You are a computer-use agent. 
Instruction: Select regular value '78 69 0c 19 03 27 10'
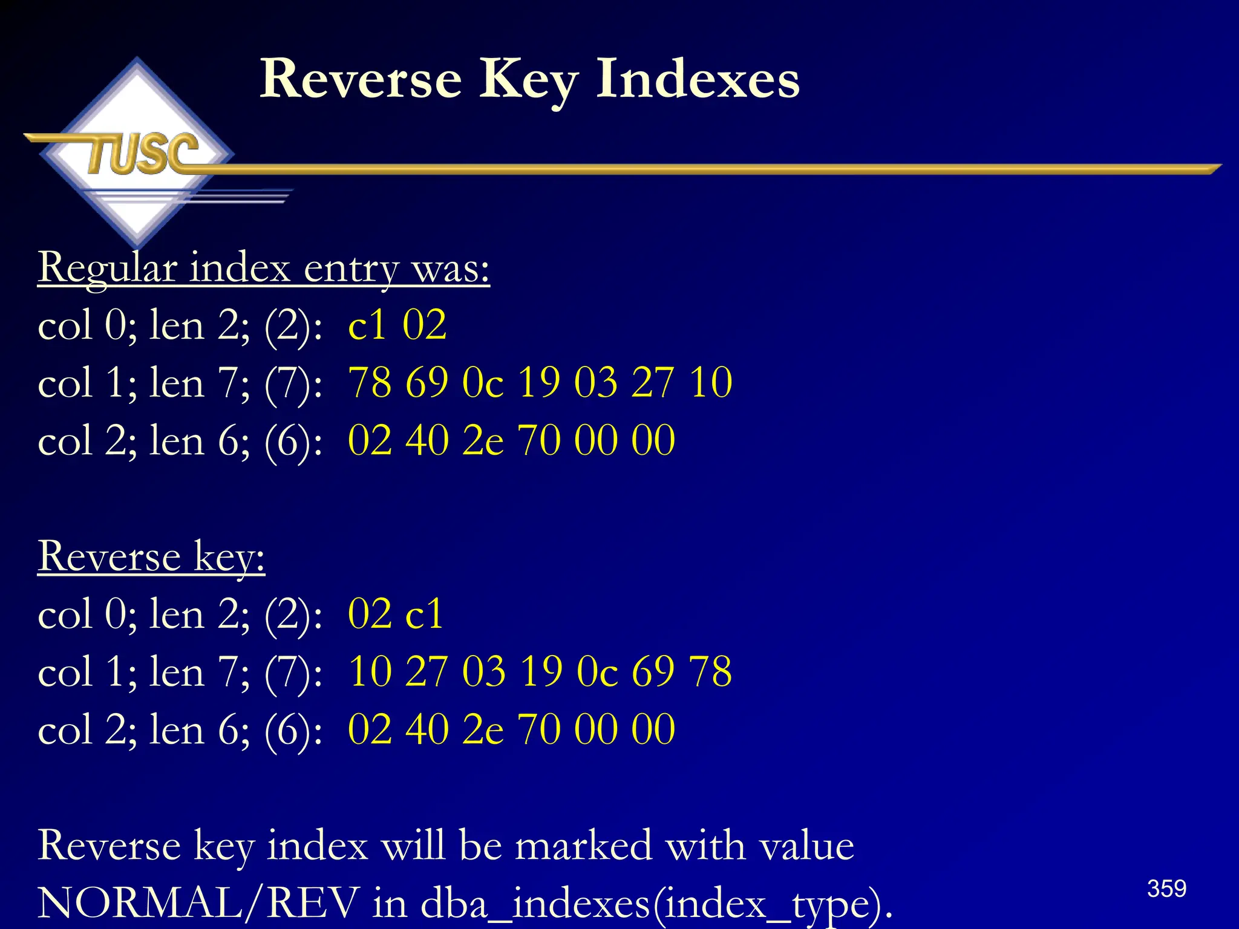tap(540, 382)
